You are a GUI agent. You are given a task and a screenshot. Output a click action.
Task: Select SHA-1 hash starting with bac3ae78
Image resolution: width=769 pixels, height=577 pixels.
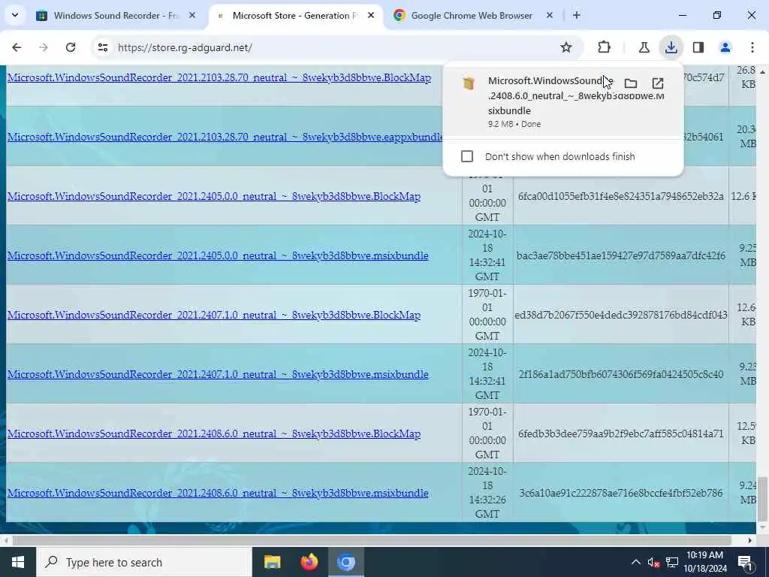click(620, 255)
